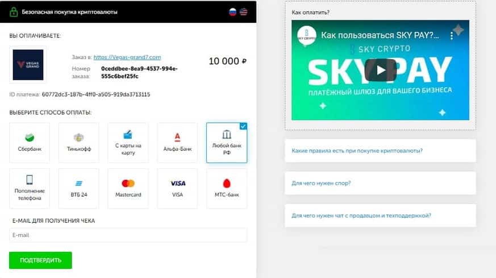496x278 pixels.
Task: Play the SKY PAY tutorial video
Action: tap(381, 70)
